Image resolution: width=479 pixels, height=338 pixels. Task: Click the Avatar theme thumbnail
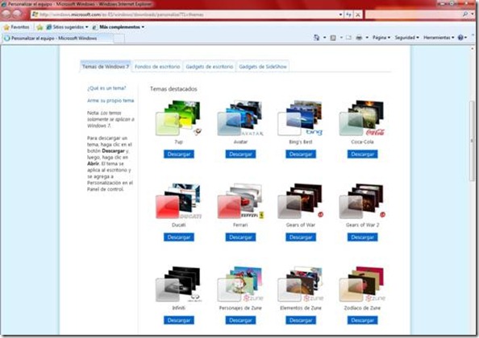240,118
